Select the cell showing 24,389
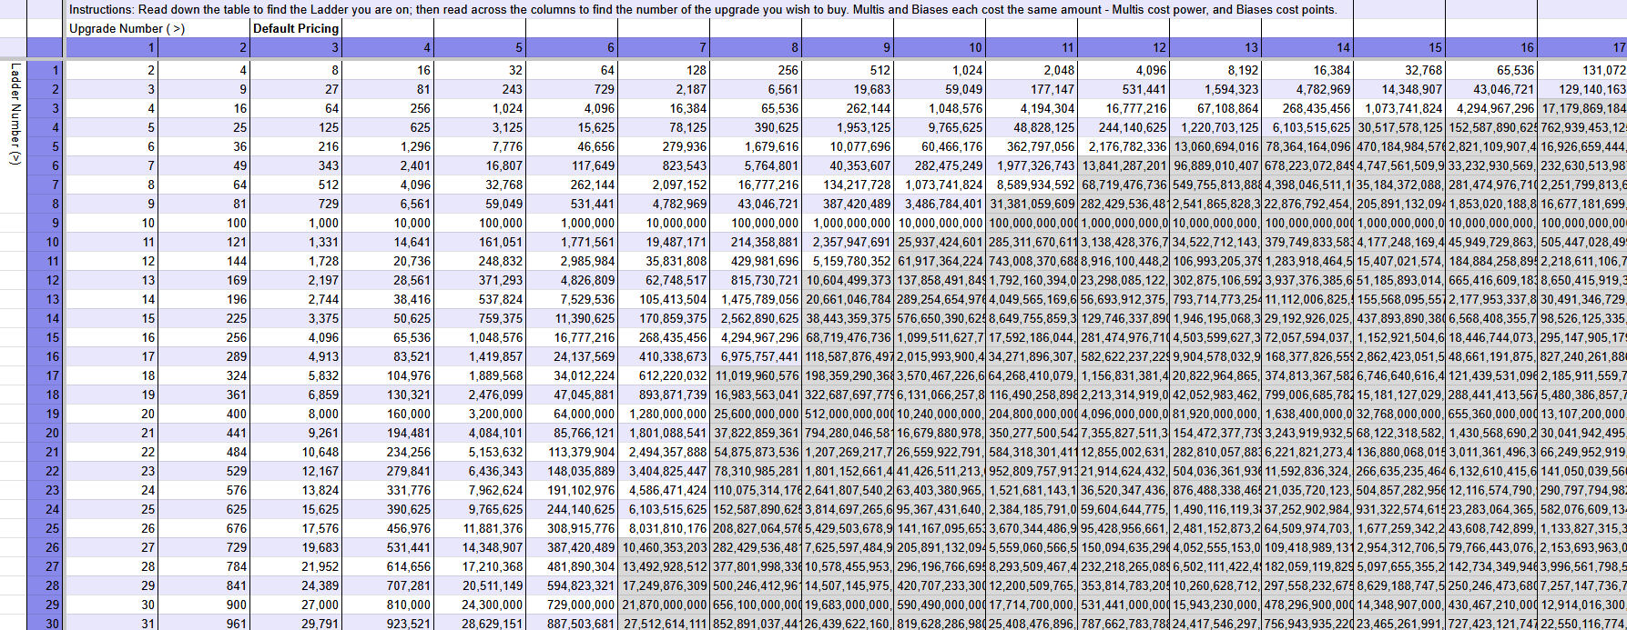Screen dimensions: 1627x630 click(x=296, y=585)
